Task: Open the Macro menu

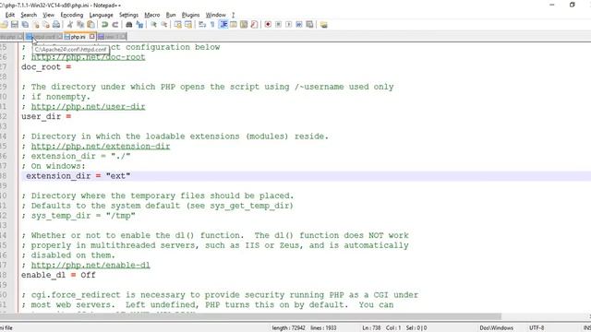Action: point(151,15)
